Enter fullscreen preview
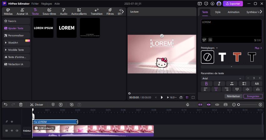Screen dimensions: 266x140 [193, 97]
